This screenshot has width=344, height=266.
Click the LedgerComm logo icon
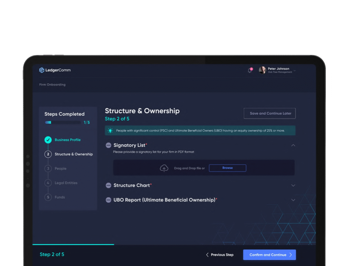(x=42, y=70)
